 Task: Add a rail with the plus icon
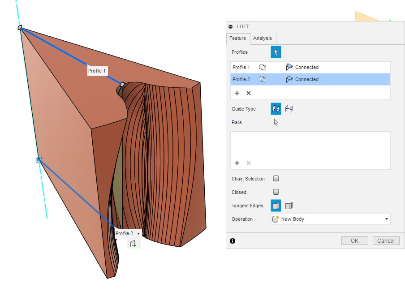click(x=237, y=163)
